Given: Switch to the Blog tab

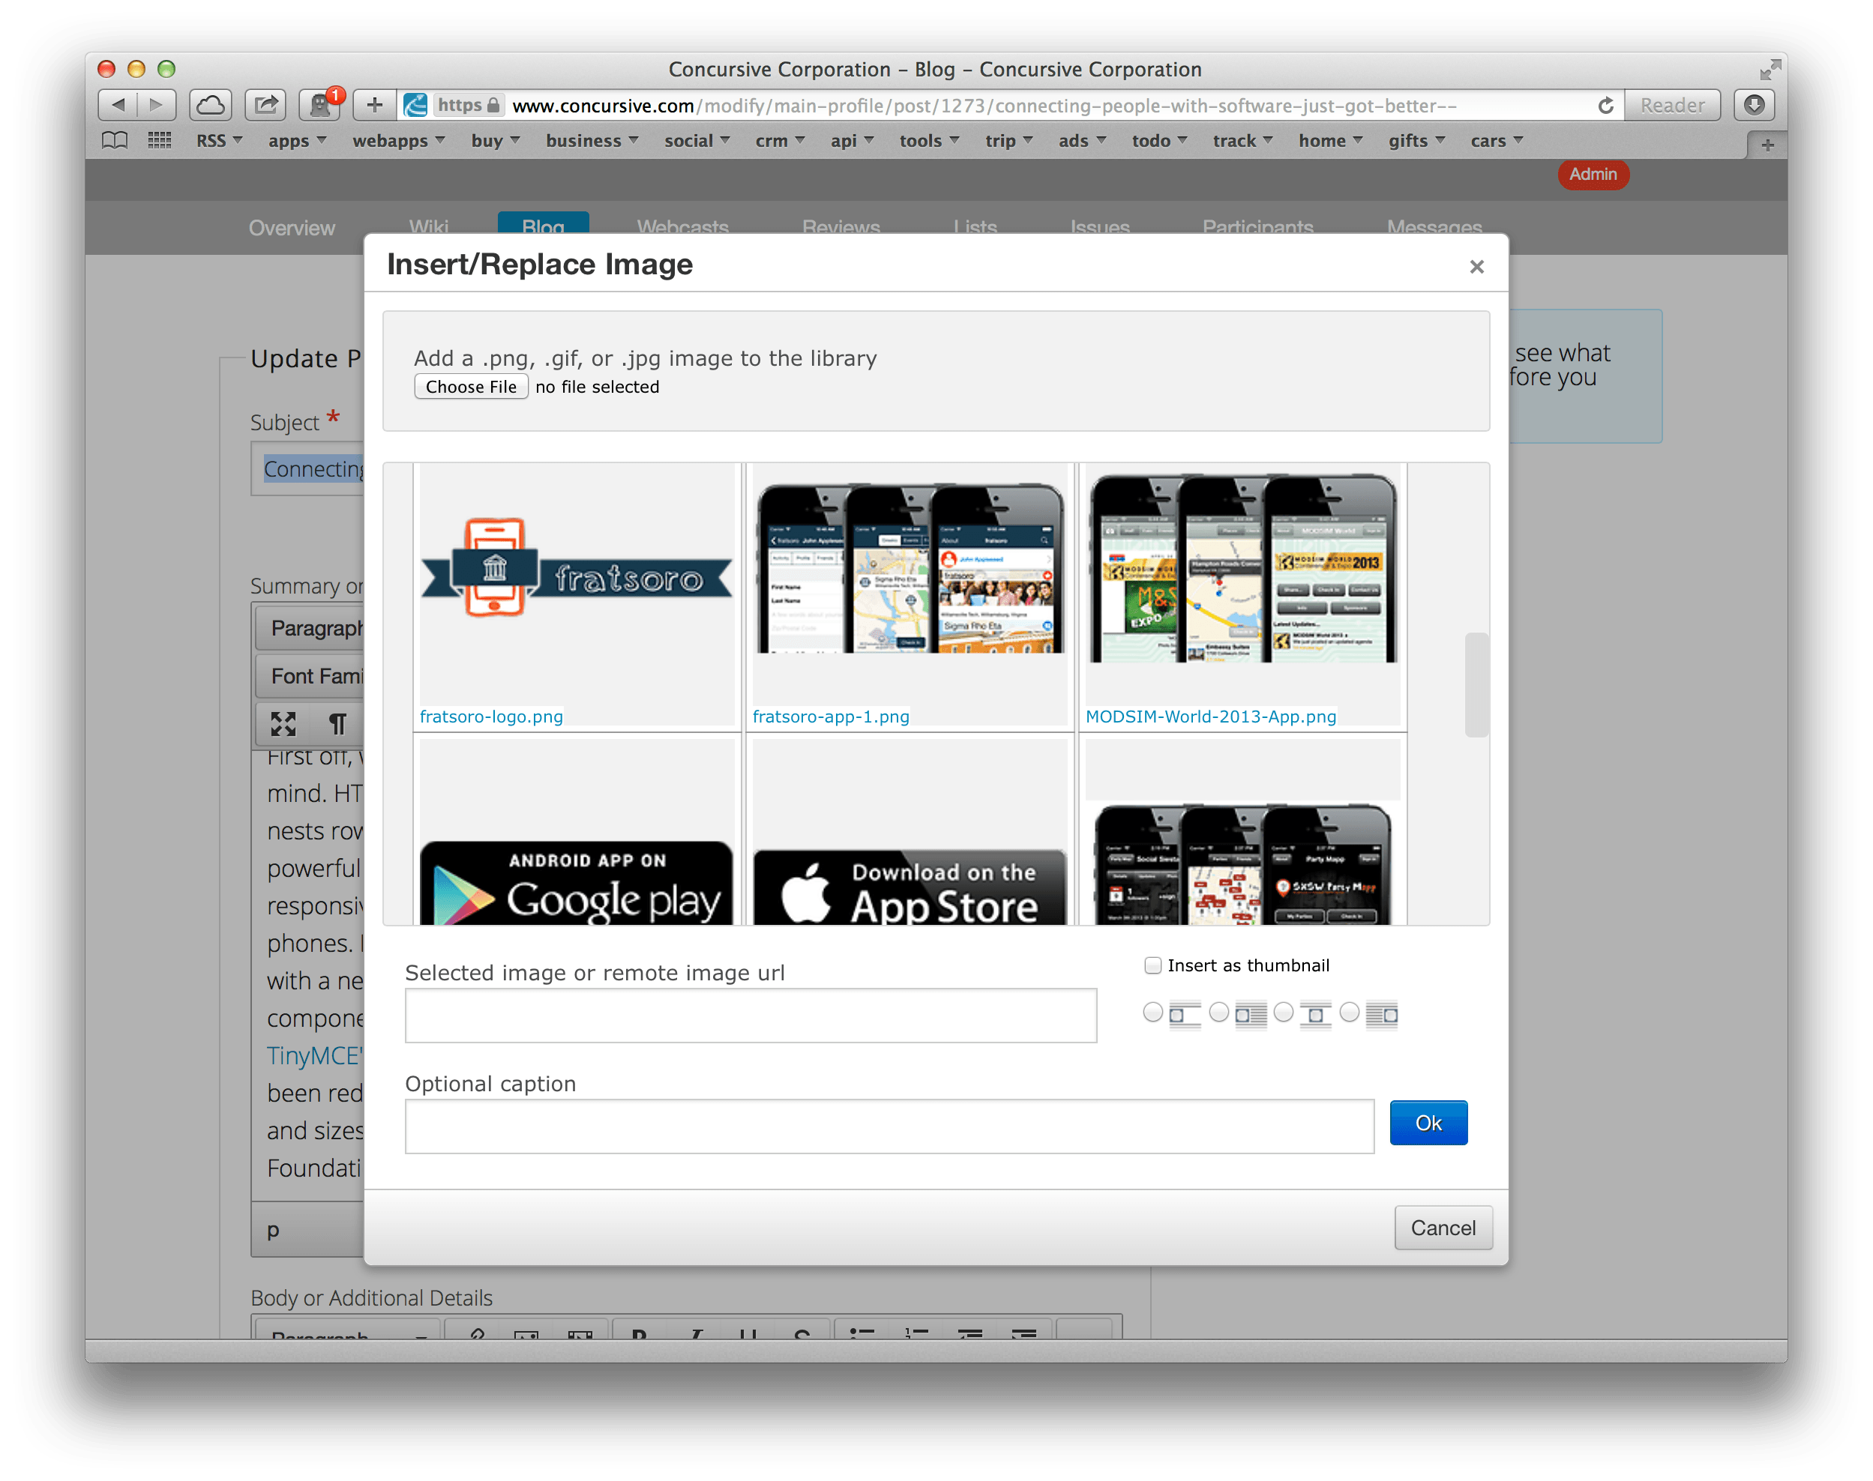Looking at the screenshot, I should tap(543, 223).
